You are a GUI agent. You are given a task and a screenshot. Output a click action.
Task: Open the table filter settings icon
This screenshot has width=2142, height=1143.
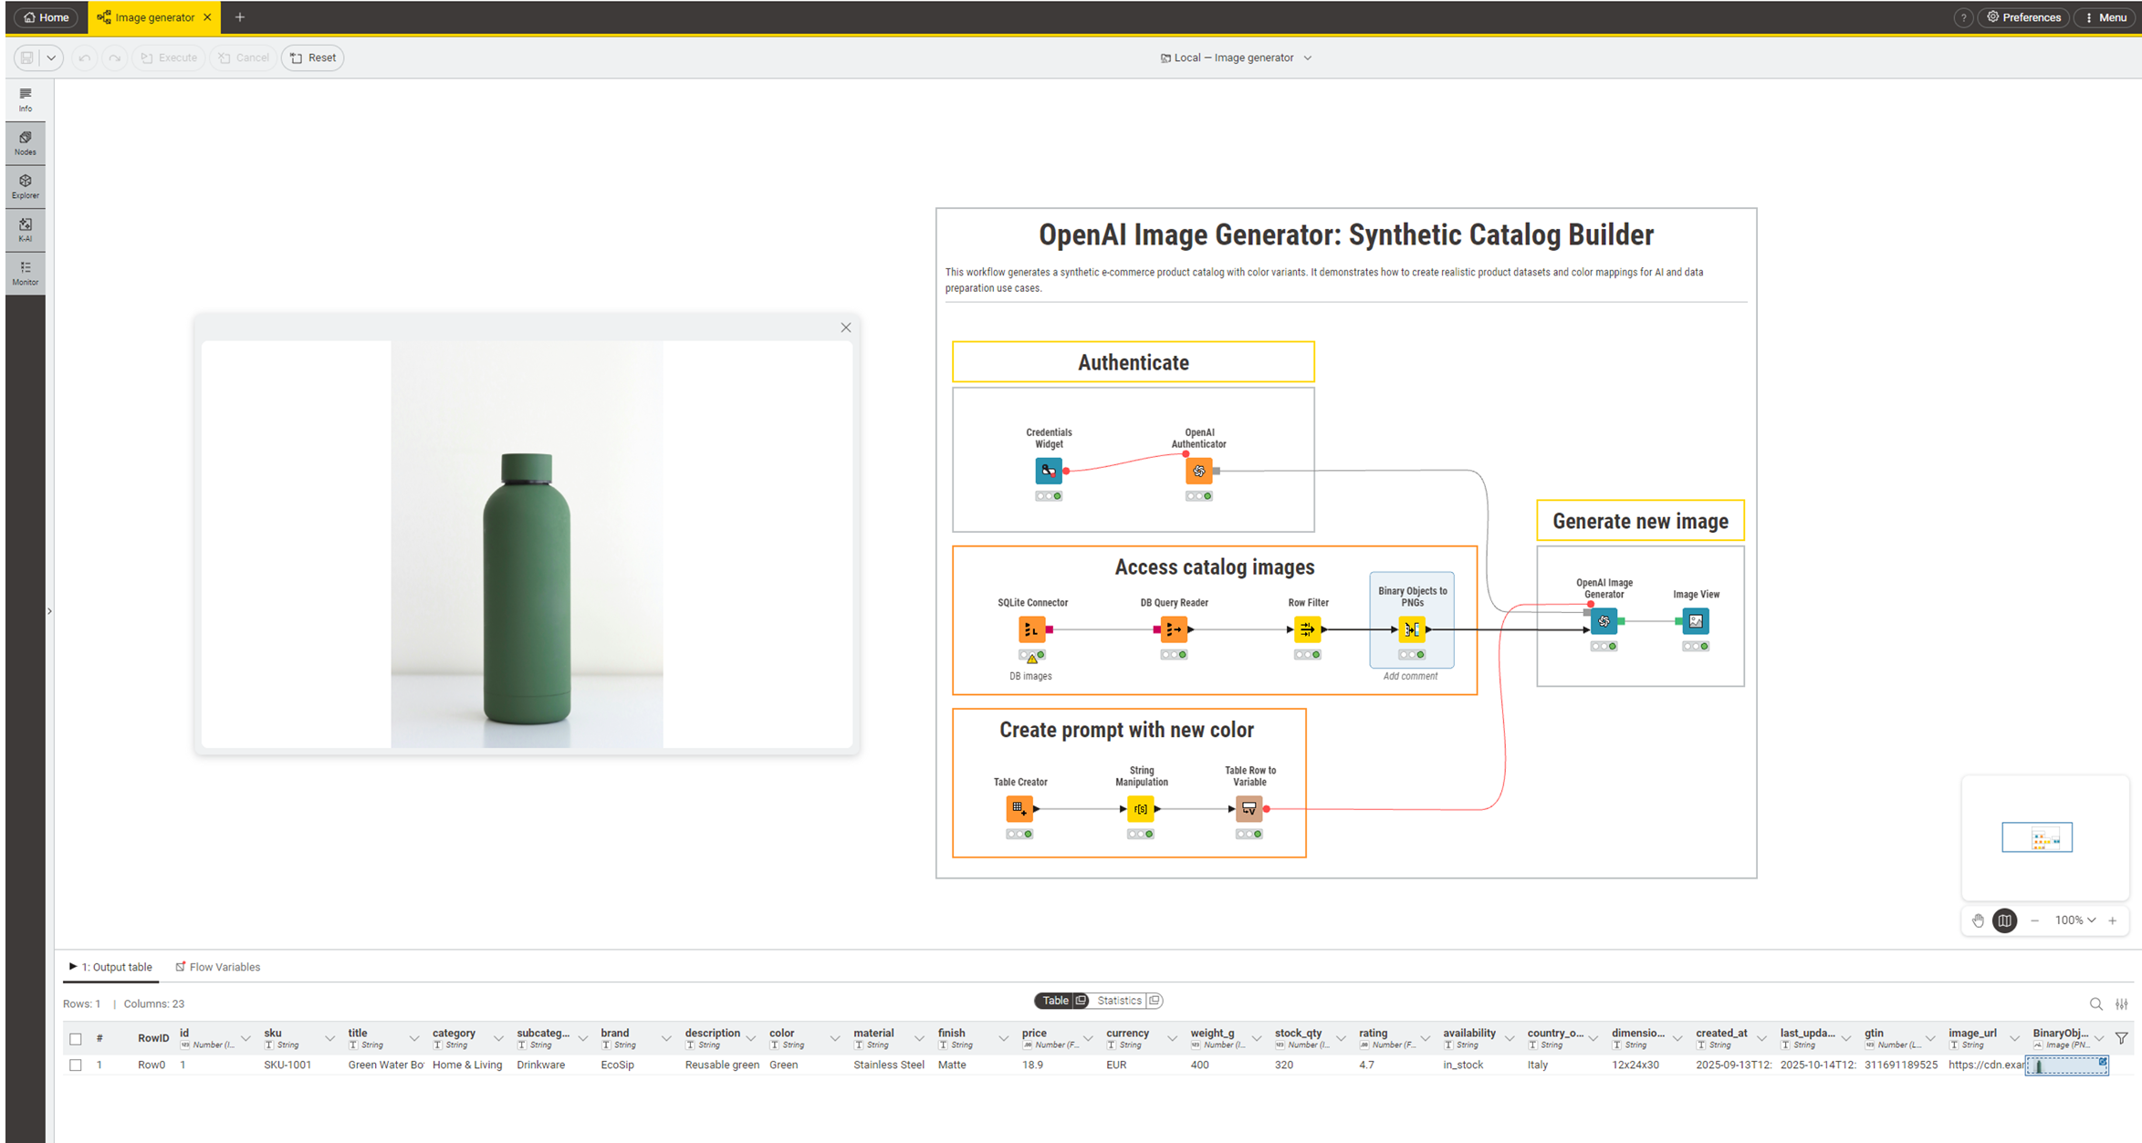click(2122, 1003)
